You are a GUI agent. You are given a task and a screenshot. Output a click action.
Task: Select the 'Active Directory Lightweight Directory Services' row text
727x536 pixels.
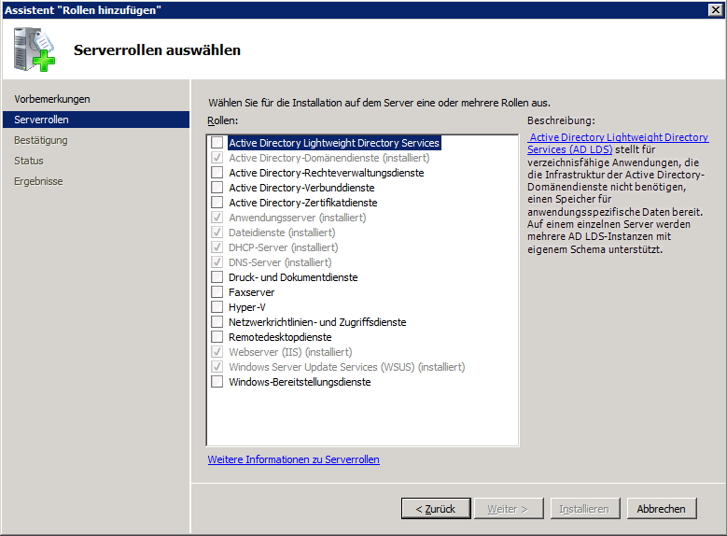(x=334, y=143)
